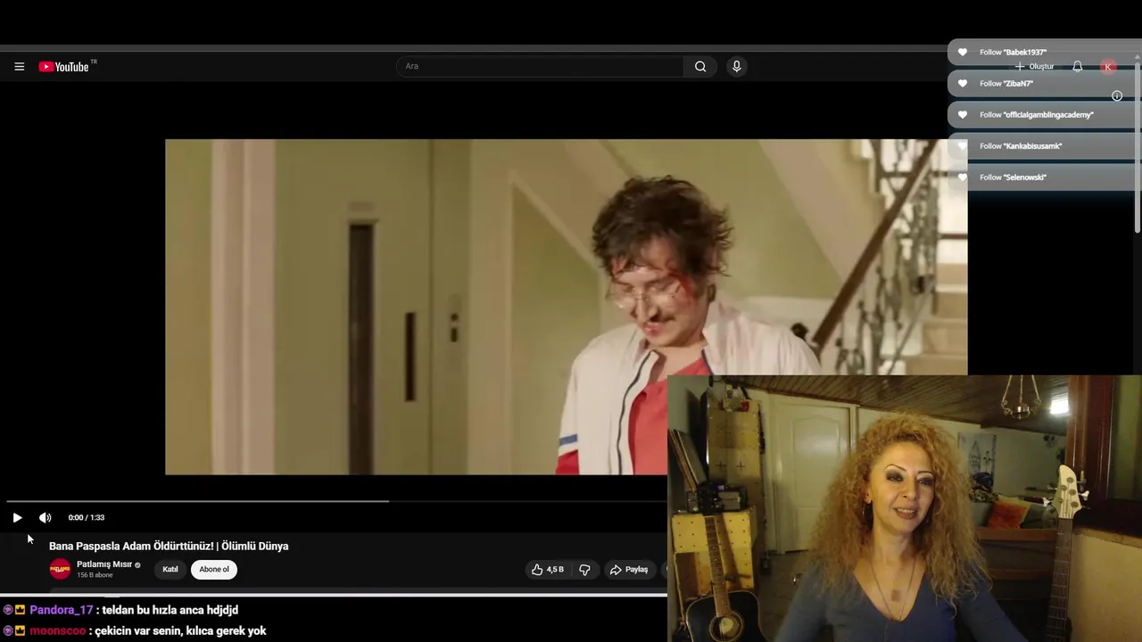This screenshot has width=1142, height=642.
Task: Click the video title Bana Paspasla Adam Öldürttünüz
Action: [169, 546]
